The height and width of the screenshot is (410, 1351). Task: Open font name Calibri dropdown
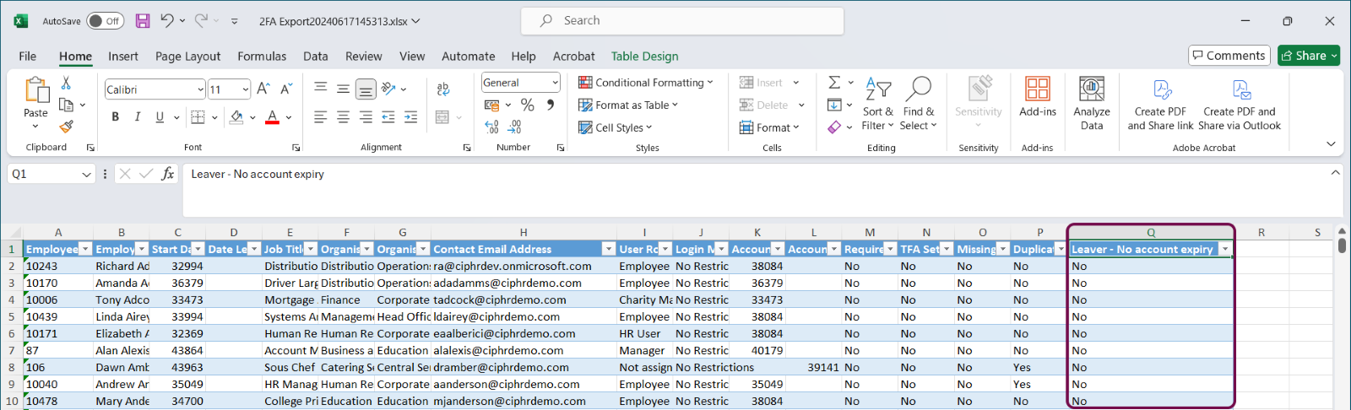200,89
